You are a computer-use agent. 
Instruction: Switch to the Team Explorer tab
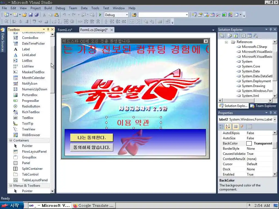point(263,106)
